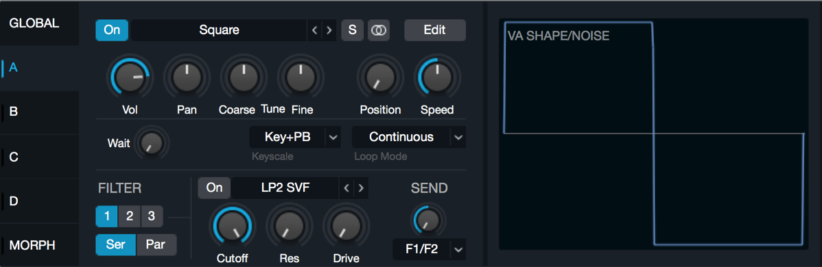Switch to oscillator A tab
The image size is (822, 267).
tap(39, 68)
